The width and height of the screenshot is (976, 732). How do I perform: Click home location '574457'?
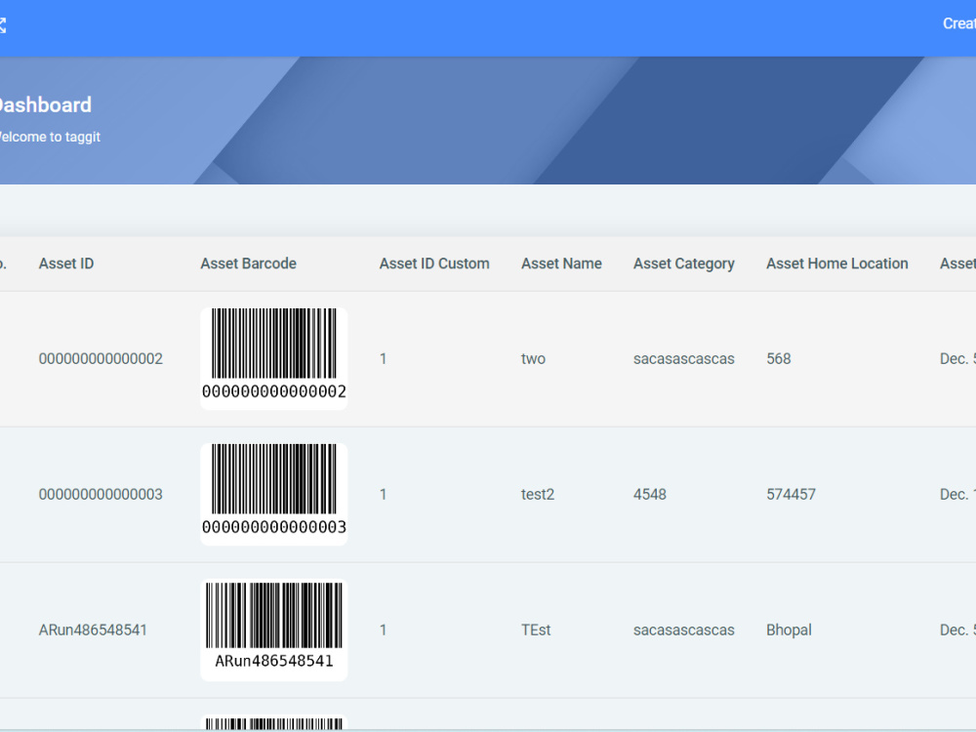pos(792,494)
